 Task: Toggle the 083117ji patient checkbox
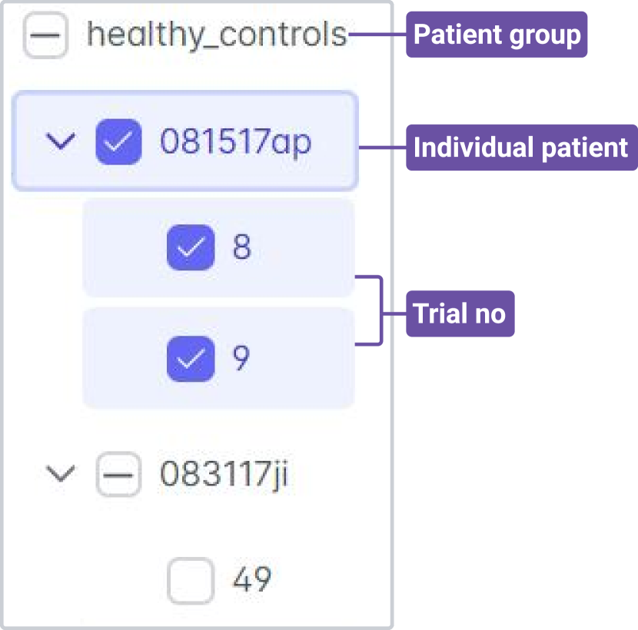(118, 475)
